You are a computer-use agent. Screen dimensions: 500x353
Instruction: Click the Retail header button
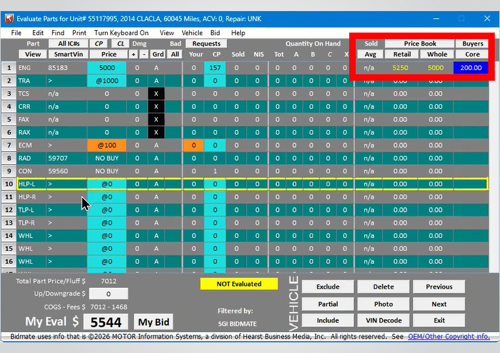point(402,55)
